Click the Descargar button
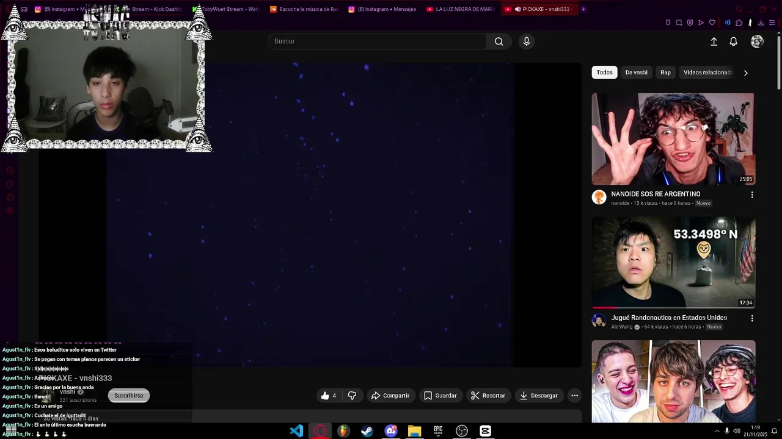Image resolution: width=782 pixels, height=439 pixels. coord(538,396)
